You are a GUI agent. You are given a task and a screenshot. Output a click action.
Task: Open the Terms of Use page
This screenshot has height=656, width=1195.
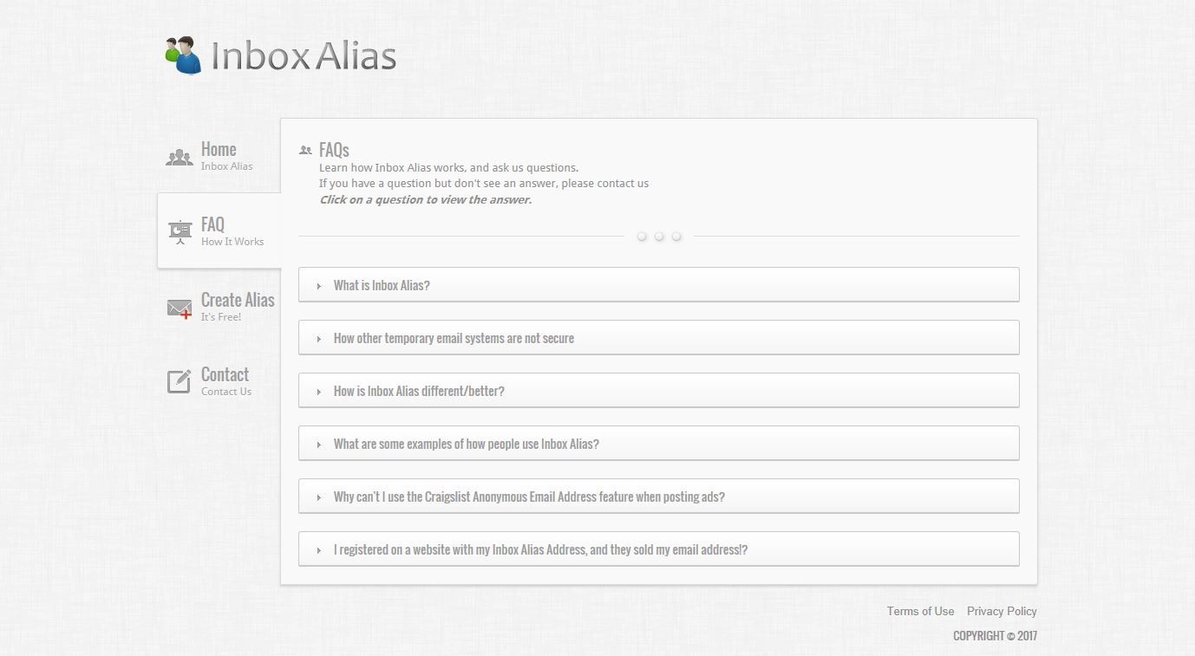click(x=920, y=611)
